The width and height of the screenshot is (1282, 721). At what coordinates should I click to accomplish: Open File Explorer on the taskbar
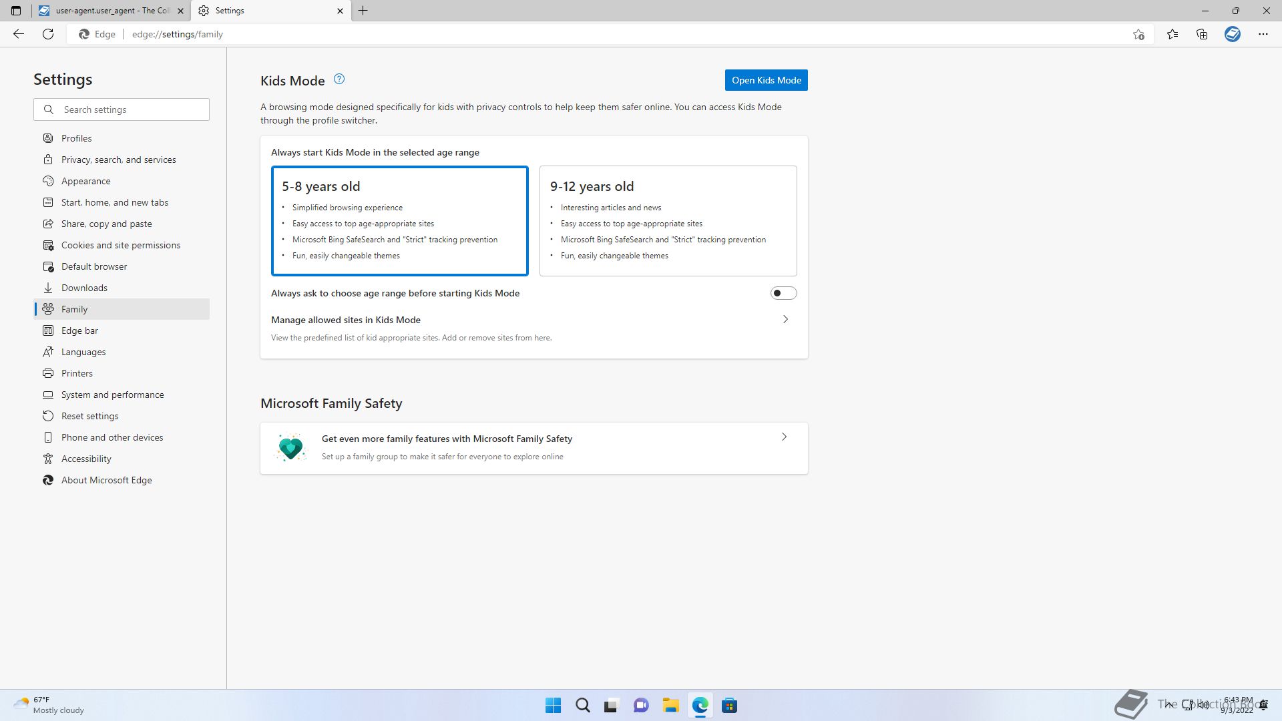670,706
